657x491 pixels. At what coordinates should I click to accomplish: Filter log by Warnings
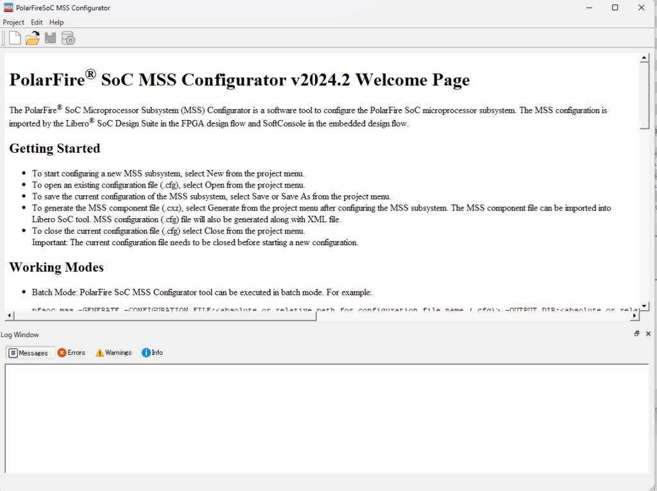pos(114,352)
